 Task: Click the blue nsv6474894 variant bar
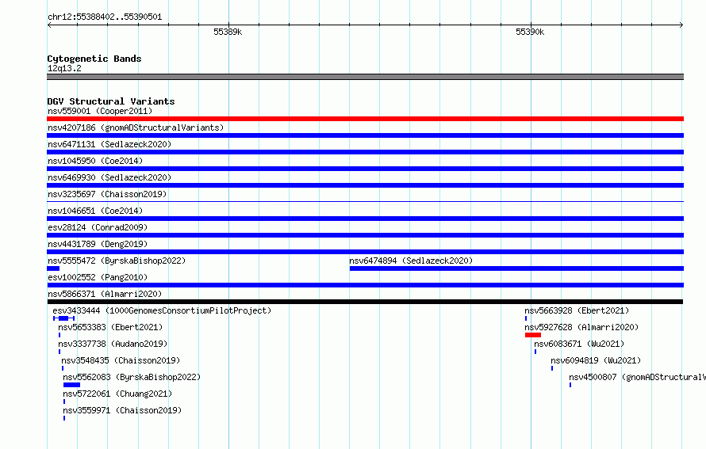[516, 268]
